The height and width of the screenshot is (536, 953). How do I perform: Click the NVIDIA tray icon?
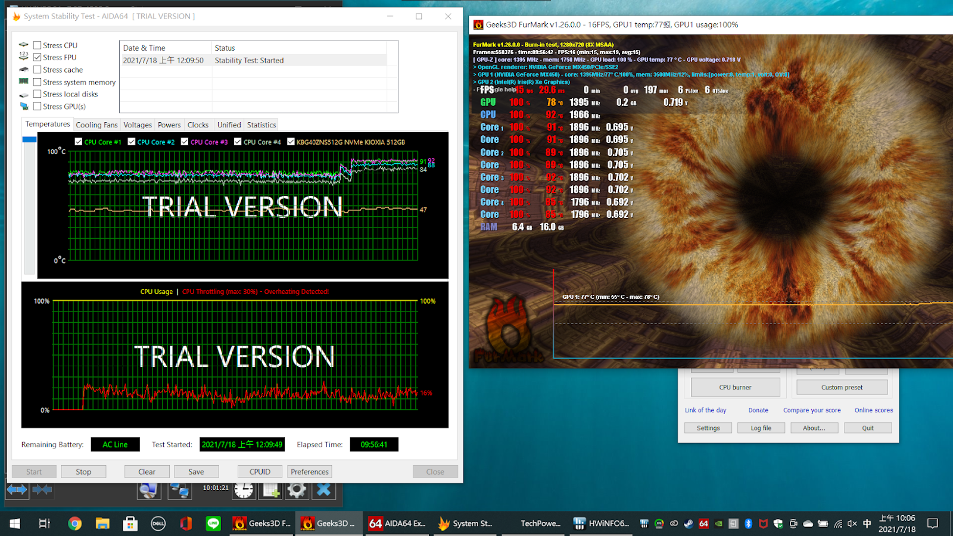click(x=718, y=523)
